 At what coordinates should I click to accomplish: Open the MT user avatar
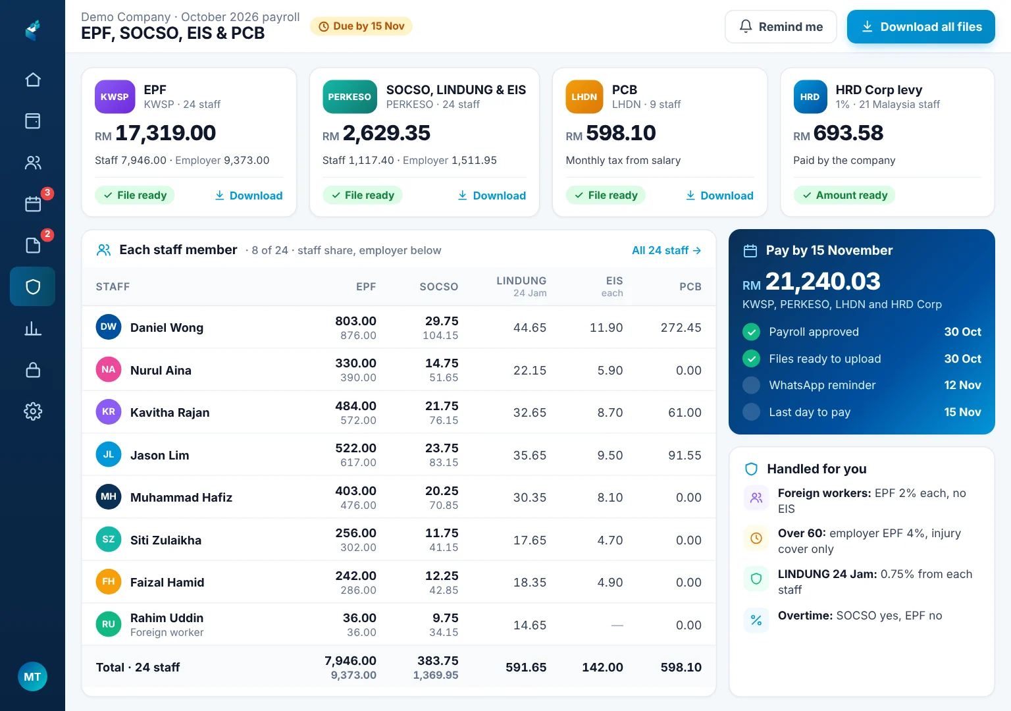[32, 677]
